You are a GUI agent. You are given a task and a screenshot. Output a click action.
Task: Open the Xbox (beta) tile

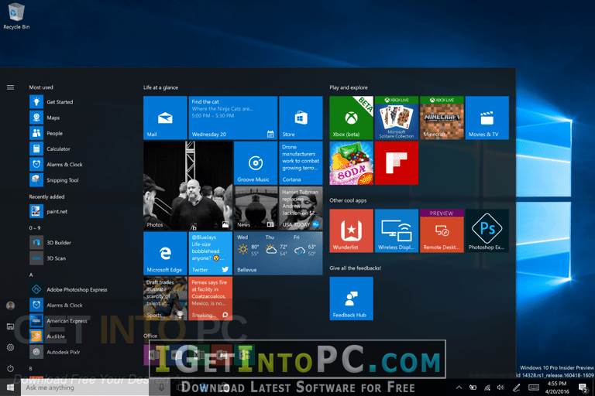352,118
